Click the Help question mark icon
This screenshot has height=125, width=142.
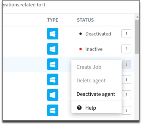[x=79, y=108]
